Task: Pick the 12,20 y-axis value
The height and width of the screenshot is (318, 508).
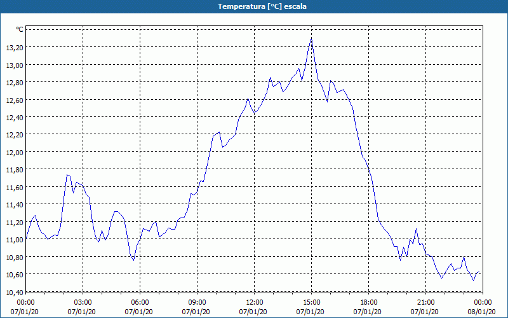Action: point(15,135)
